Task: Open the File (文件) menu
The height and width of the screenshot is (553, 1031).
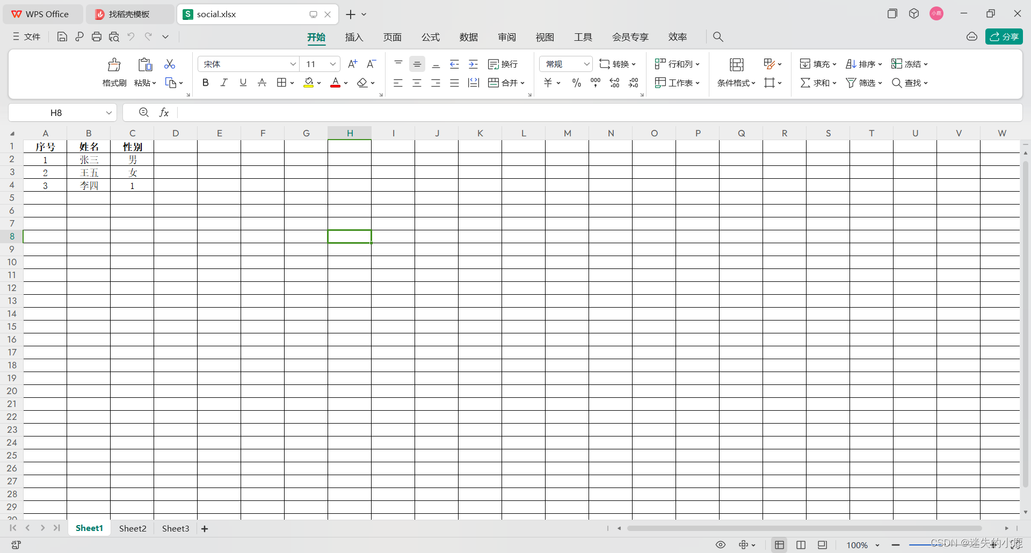Action: click(x=27, y=37)
